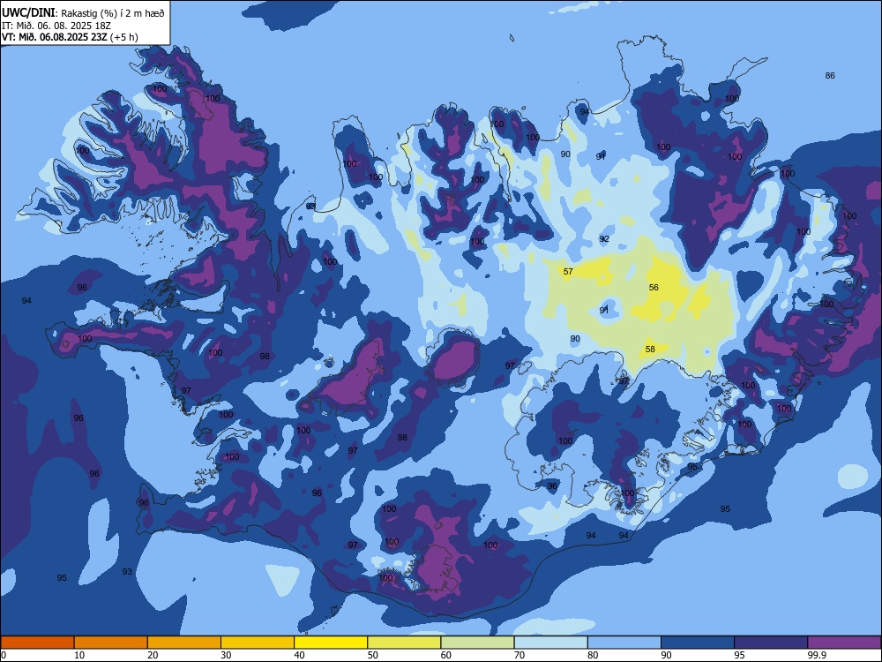Image resolution: width=882 pixels, height=662 pixels.
Task: Click the '57' value in the yellow area
Action: click(x=568, y=271)
